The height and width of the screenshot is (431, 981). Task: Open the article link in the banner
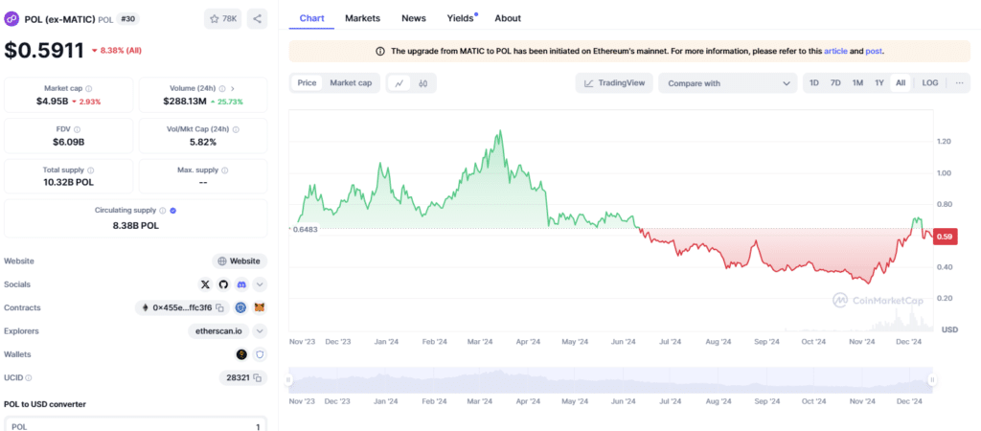click(835, 52)
